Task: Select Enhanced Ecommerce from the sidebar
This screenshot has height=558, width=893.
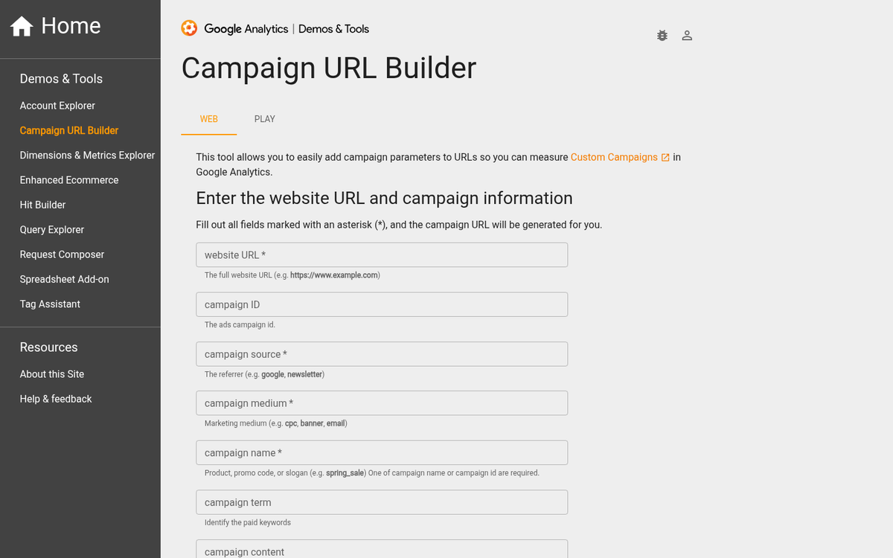Action: [68, 179]
